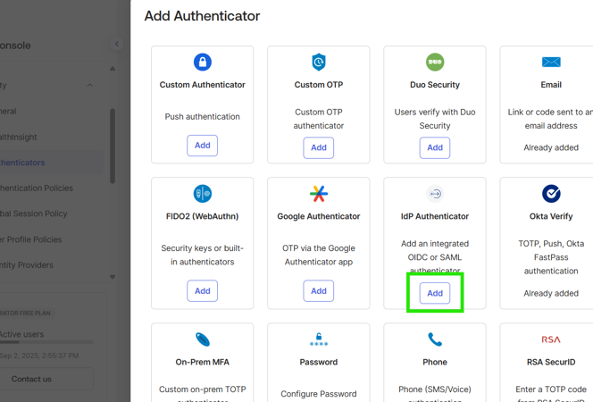Click the IdP Authenticator icon

coord(435,194)
